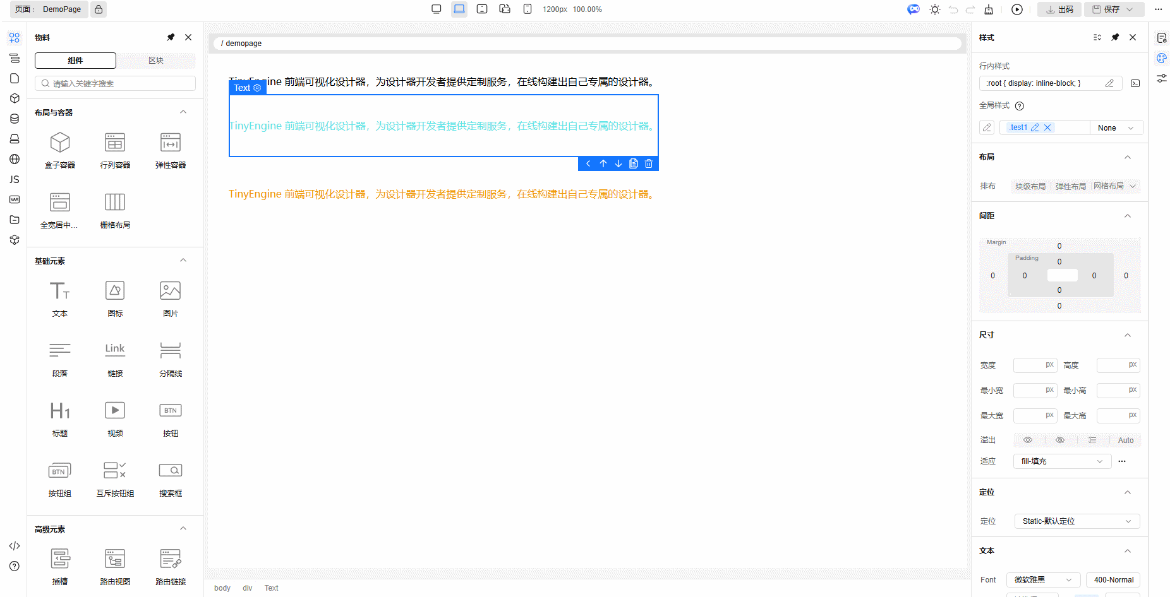This screenshot has height=597, width=1170.
Task: Delete the selected Text element
Action: 649,163
